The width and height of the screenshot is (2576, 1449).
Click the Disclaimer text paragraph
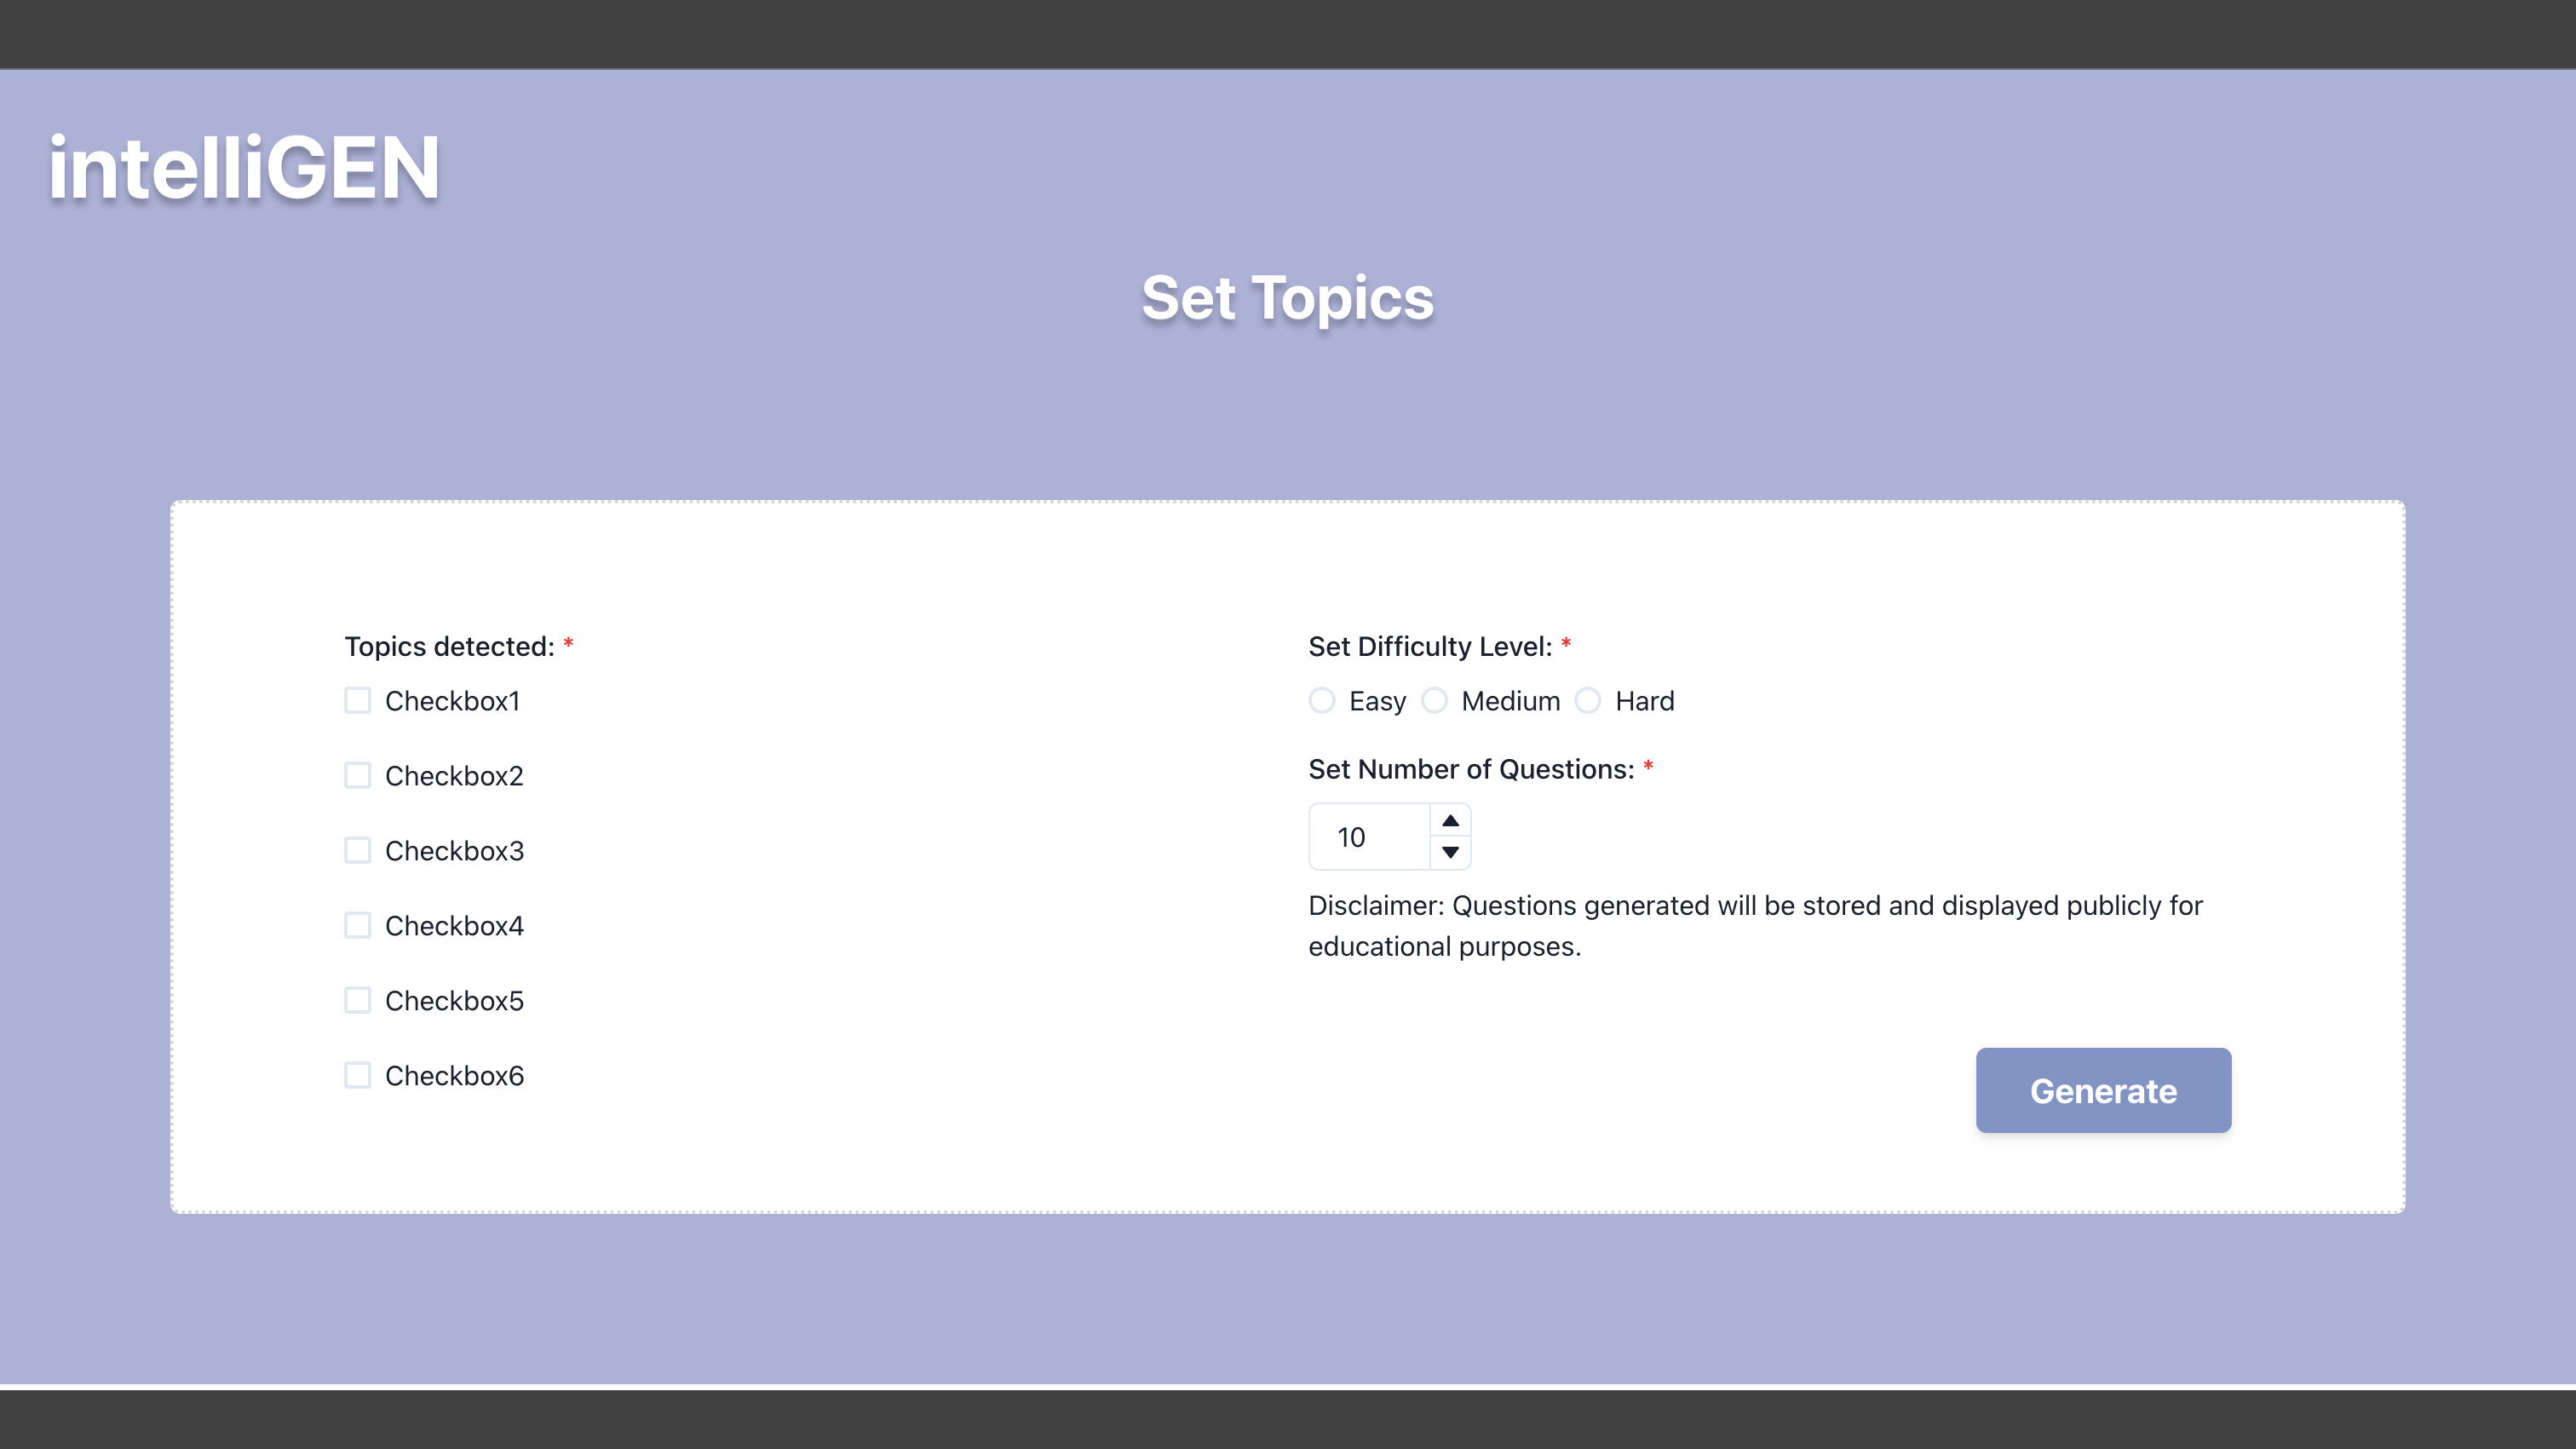tap(1755, 926)
